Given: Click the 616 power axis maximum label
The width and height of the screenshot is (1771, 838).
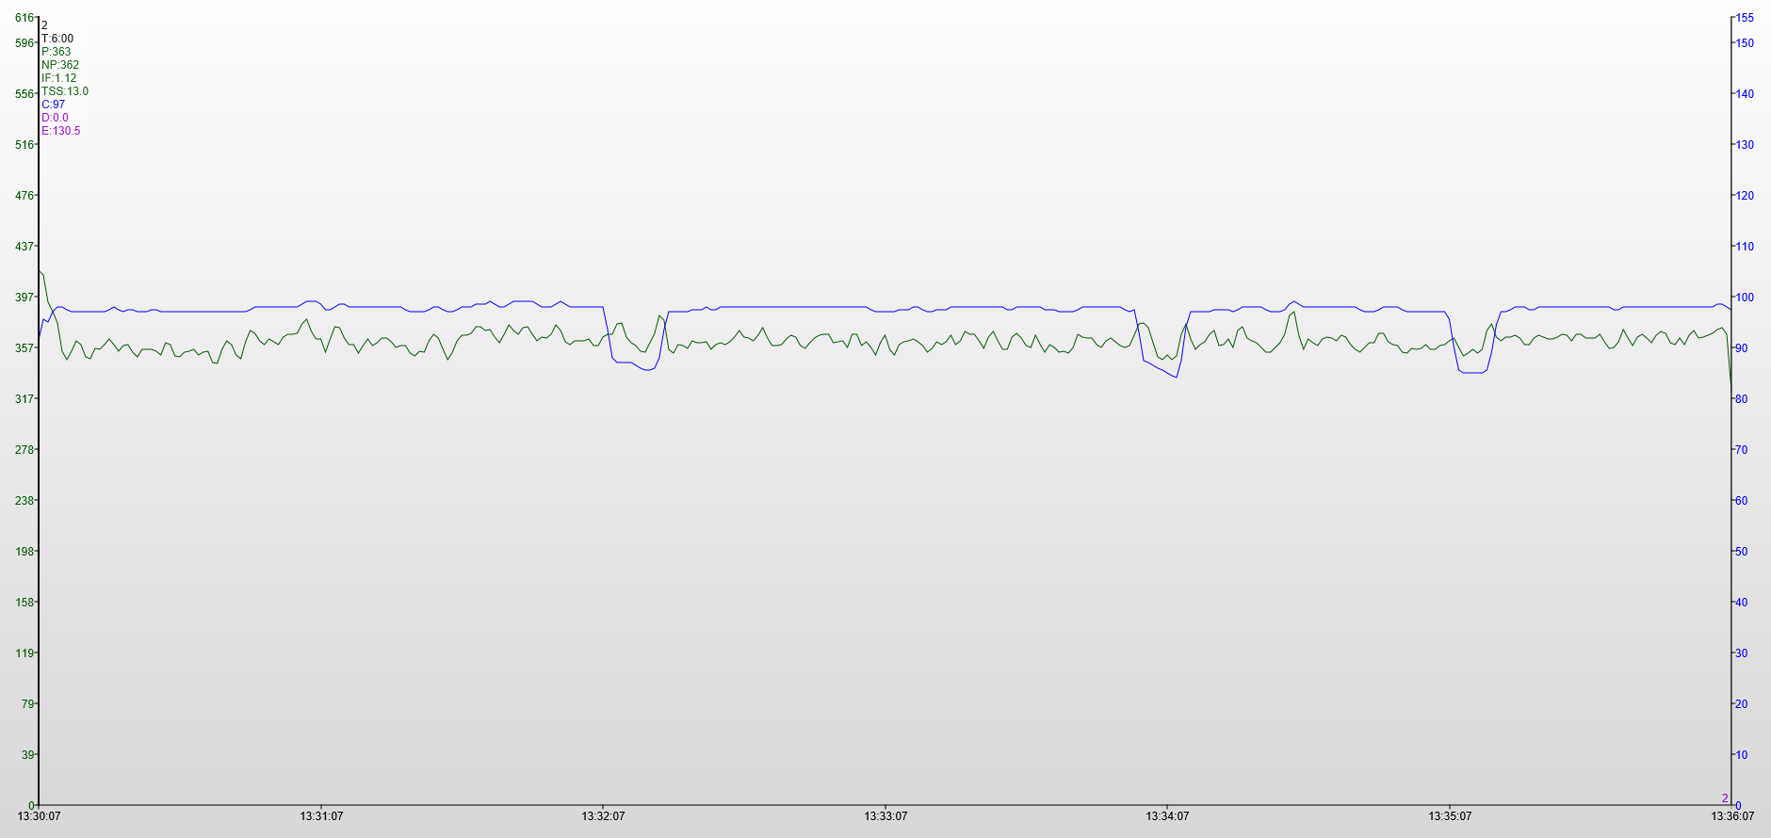Looking at the screenshot, I should tap(25, 18).
